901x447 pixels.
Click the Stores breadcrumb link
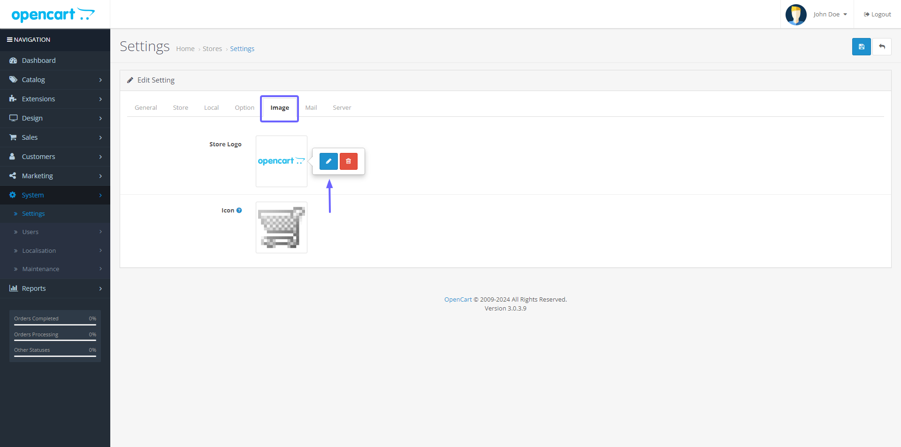tap(212, 49)
